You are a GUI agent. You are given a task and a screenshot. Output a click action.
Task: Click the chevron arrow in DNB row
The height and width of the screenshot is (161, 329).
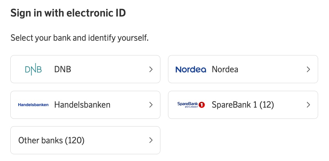[x=151, y=70]
